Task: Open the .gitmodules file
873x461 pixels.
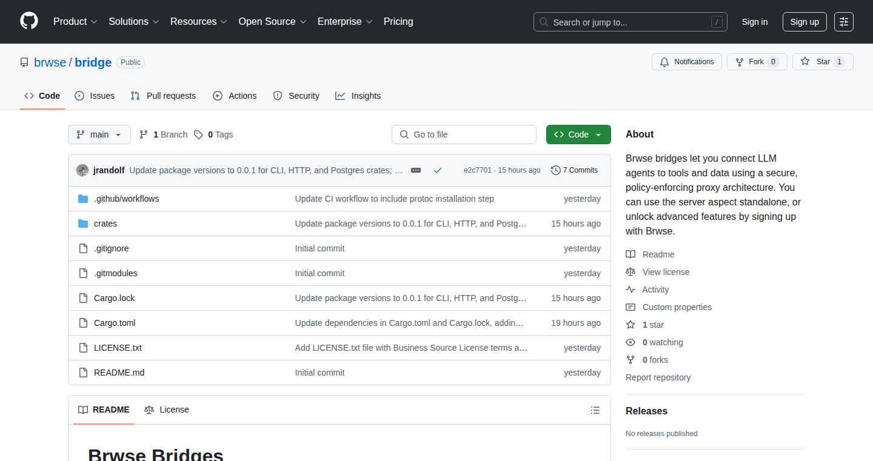Action: tap(116, 273)
